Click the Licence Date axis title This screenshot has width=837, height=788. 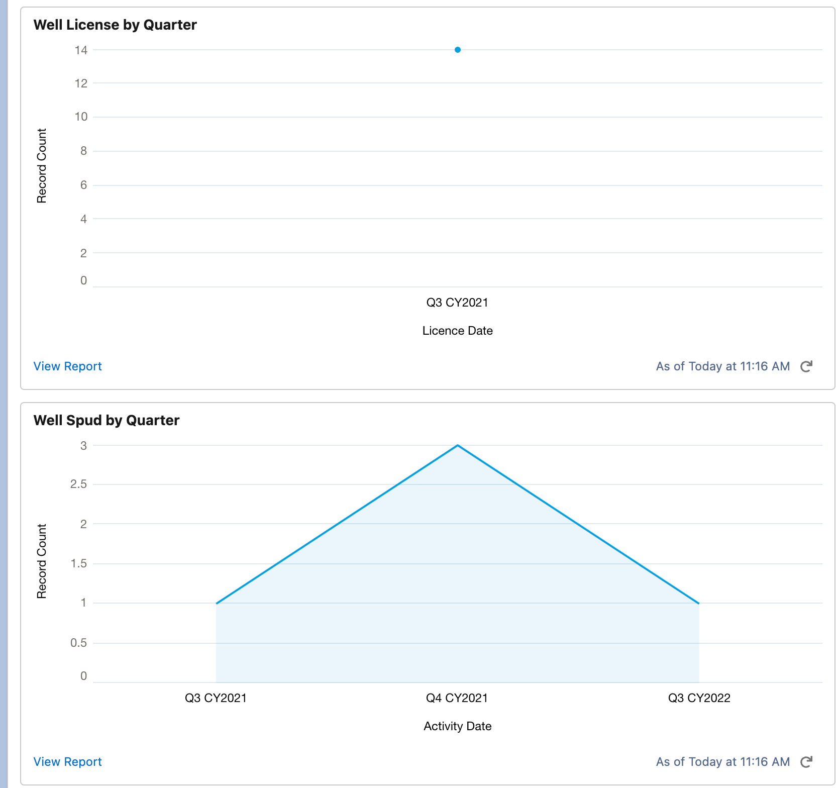click(457, 331)
